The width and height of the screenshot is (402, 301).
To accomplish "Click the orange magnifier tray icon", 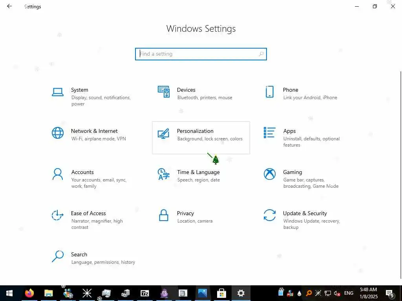I will [x=309, y=293].
